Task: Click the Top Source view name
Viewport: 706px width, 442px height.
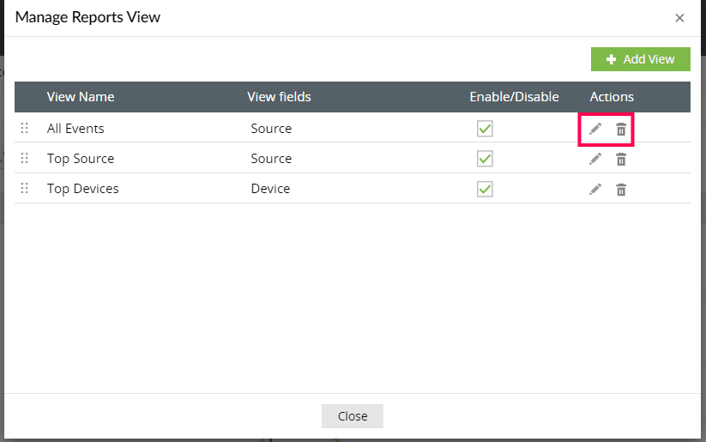Action: pyautogui.click(x=81, y=159)
